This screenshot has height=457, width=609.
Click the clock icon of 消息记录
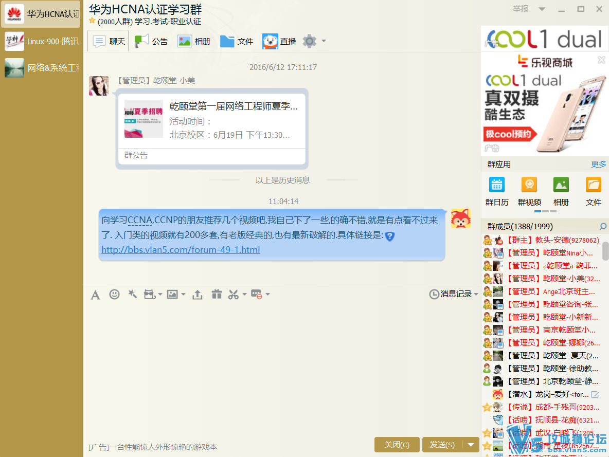pyautogui.click(x=434, y=295)
